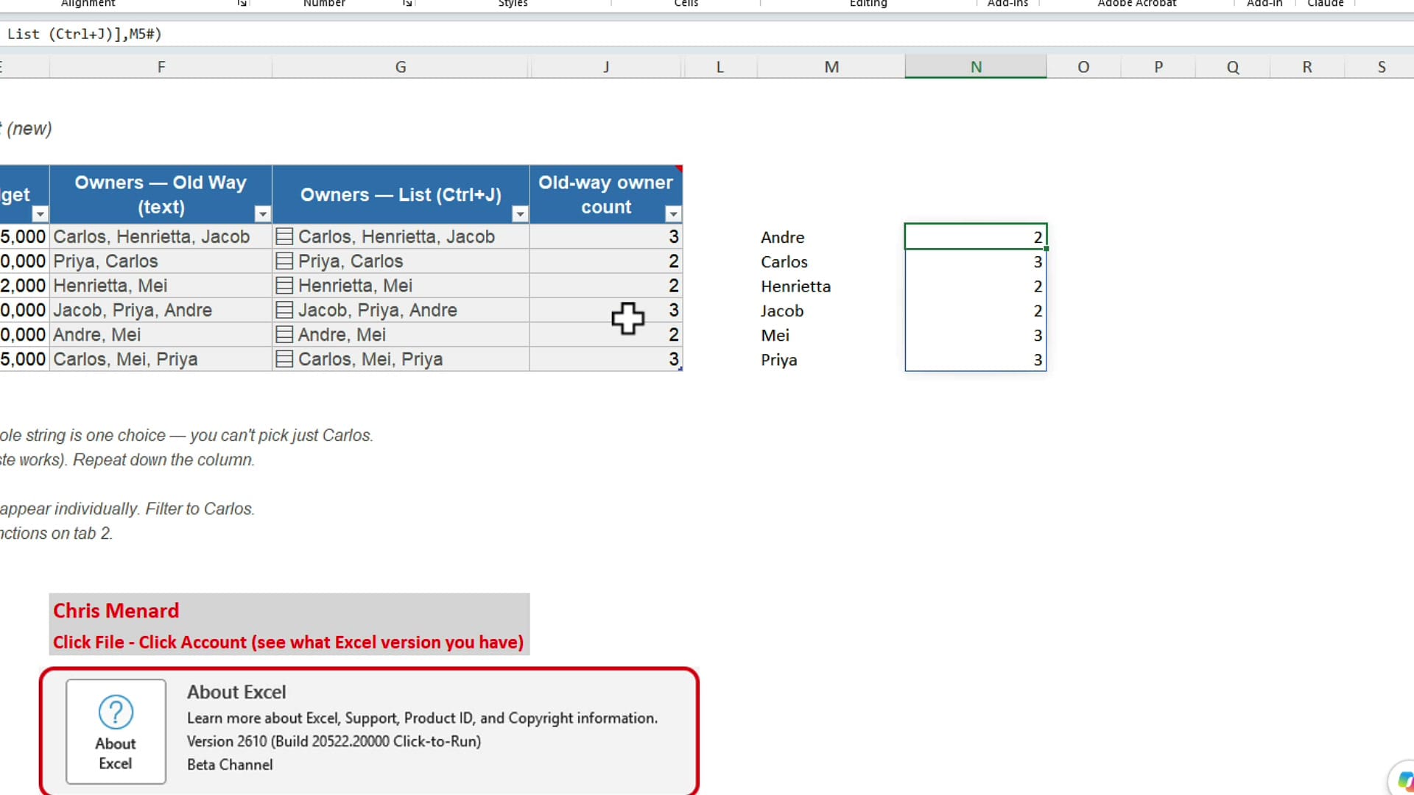Select column J header
Image resolution: width=1414 pixels, height=795 pixels.
606,67
